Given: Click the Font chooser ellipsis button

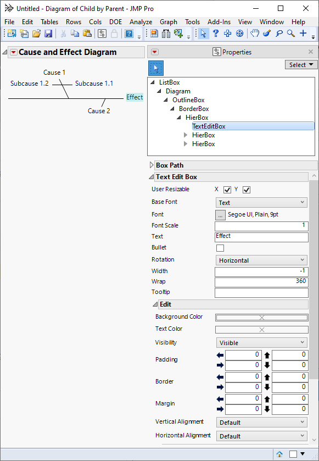Looking at the screenshot, I should pyautogui.click(x=220, y=215).
